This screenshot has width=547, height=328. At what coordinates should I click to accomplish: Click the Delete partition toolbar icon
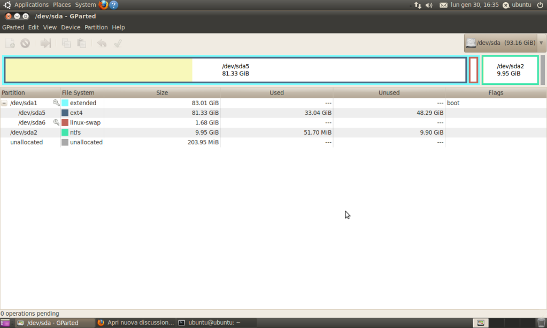25,43
